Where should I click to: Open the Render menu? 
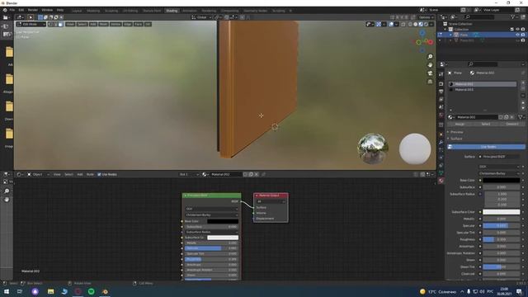click(33, 10)
